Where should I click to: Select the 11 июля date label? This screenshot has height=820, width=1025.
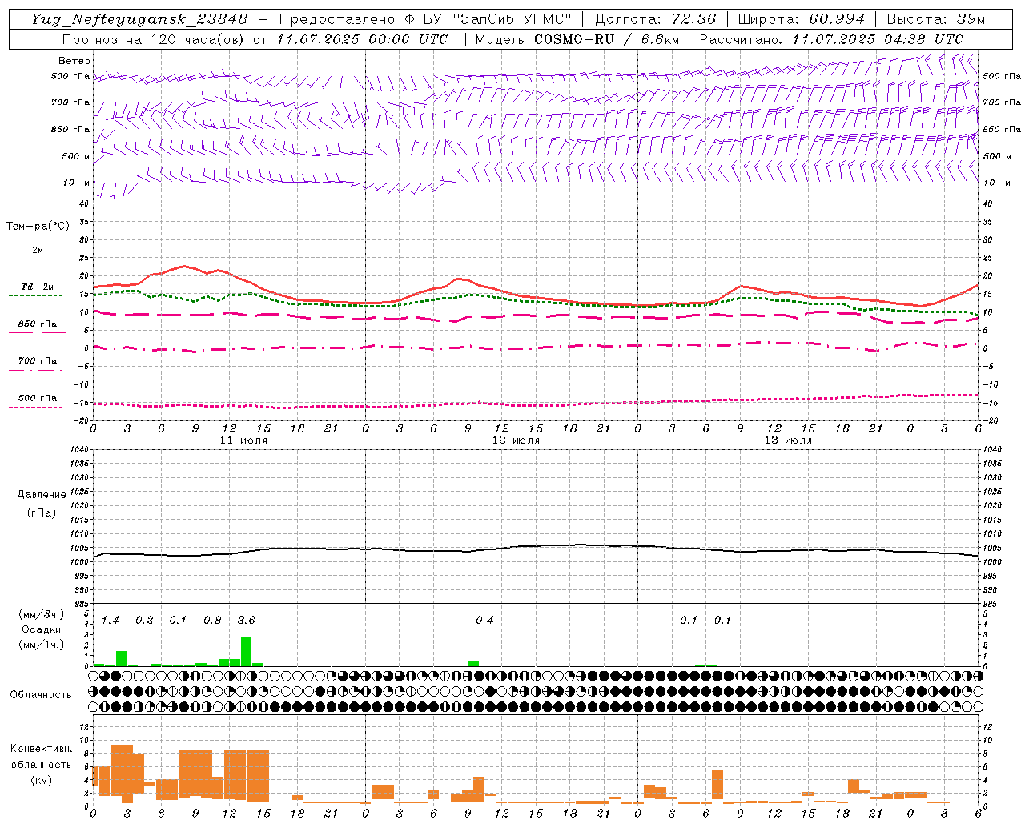[x=243, y=440]
